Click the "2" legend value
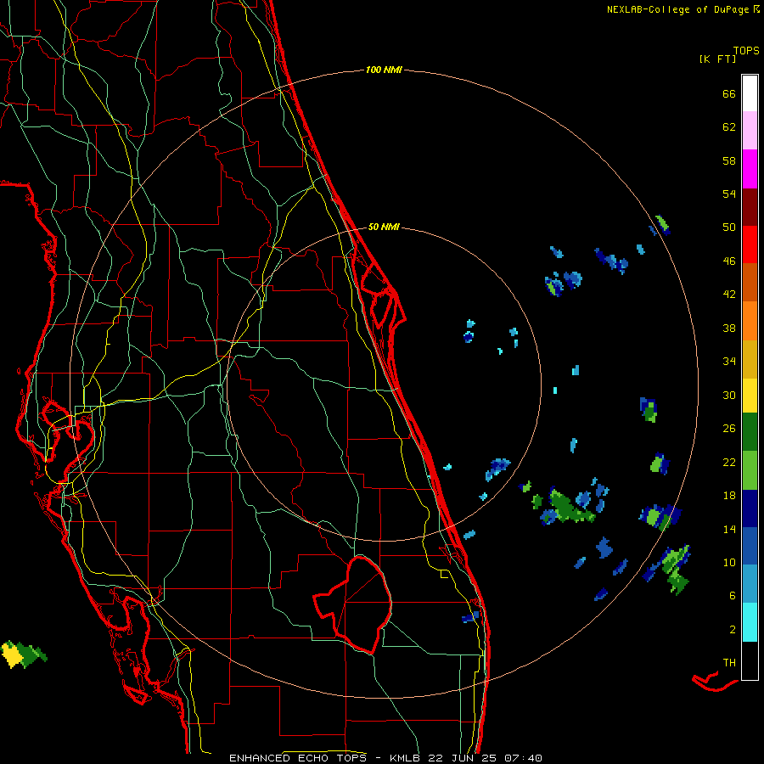This screenshot has height=764, width=764. (733, 630)
